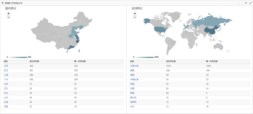Click the global map color legend bar

click(x=144, y=57)
